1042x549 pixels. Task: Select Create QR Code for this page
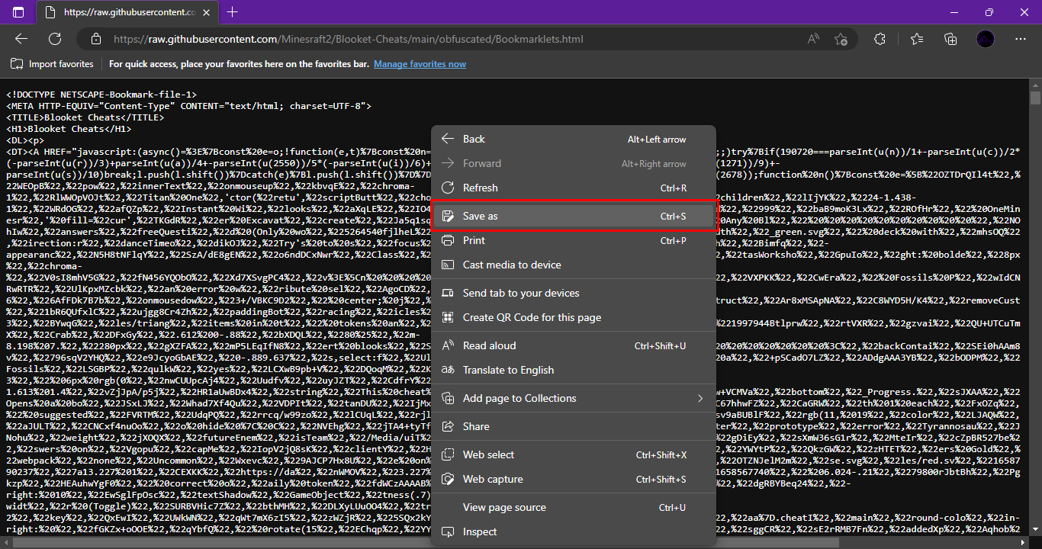point(574,317)
